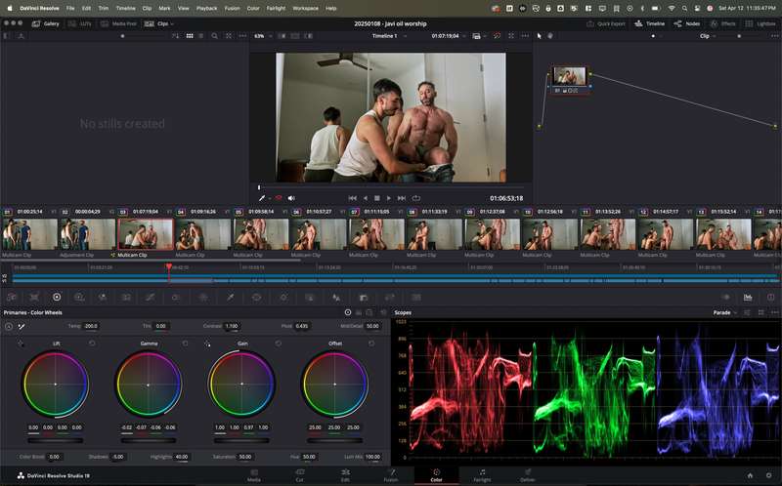Image resolution: width=782 pixels, height=486 pixels.
Task: Open the RGB Mixer palette
Action: click(x=103, y=298)
